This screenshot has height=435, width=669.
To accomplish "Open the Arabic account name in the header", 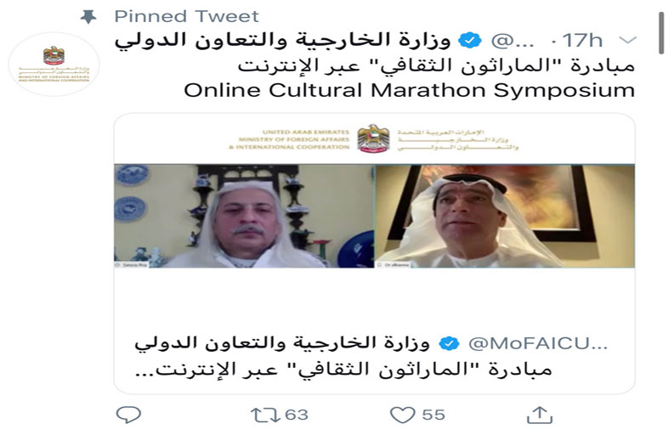I will point(282,40).
